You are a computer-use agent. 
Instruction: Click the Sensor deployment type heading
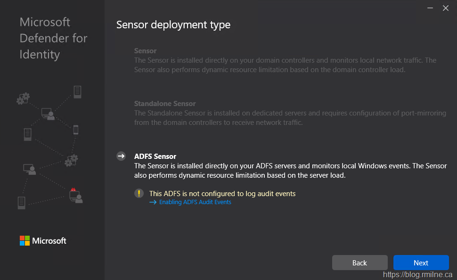[173, 25]
